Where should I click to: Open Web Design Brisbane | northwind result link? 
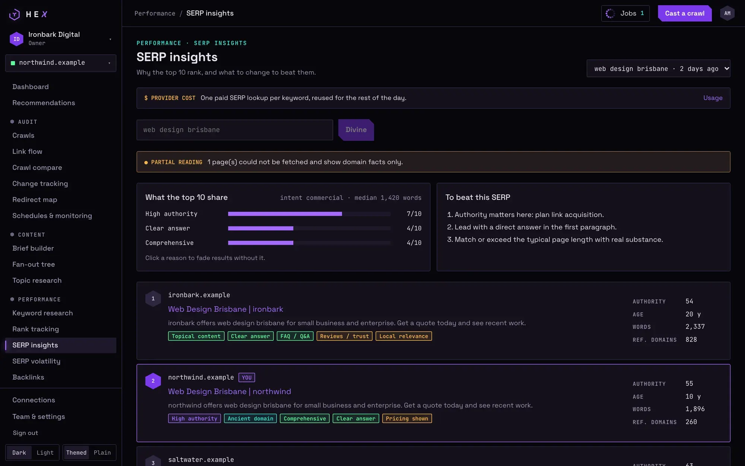pyautogui.click(x=229, y=391)
